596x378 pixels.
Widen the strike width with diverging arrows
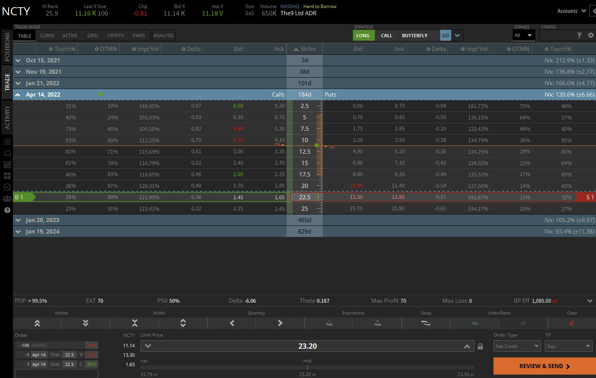tap(183, 323)
